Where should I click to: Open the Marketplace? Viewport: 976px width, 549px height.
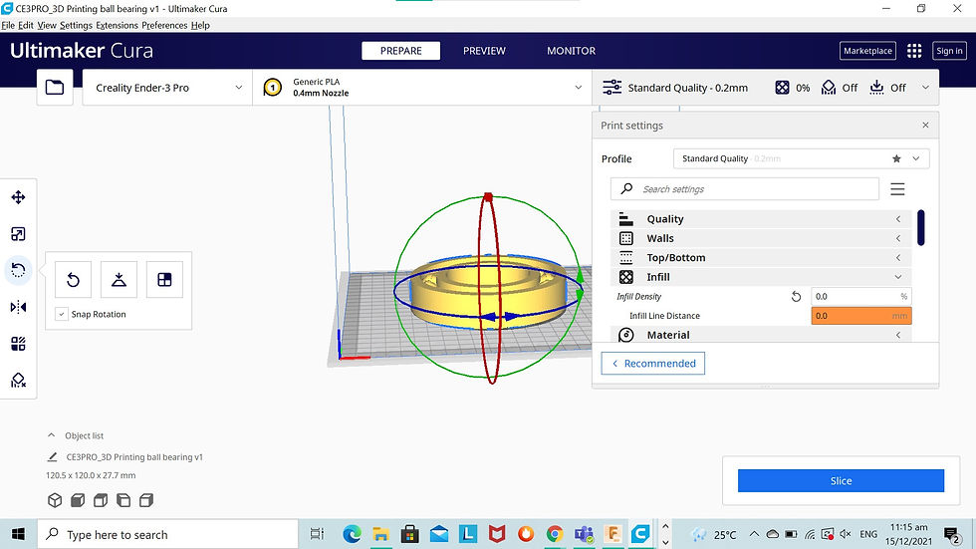pos(867,51)
